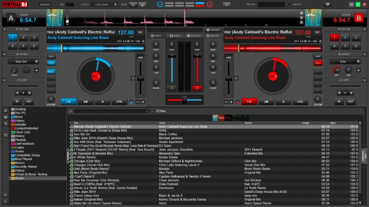Click deck B play button
Screen dimensions: 369x207
[283, 102]
